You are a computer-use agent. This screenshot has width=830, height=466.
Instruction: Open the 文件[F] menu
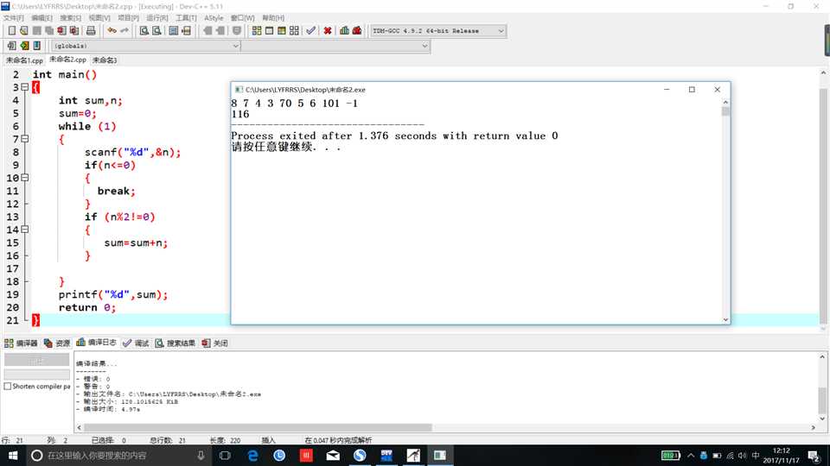[x=14, y=18]
